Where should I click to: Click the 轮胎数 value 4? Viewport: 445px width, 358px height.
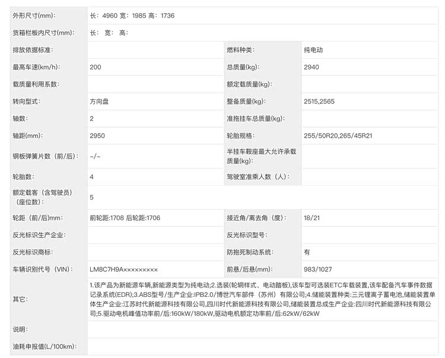coord(92,177)
